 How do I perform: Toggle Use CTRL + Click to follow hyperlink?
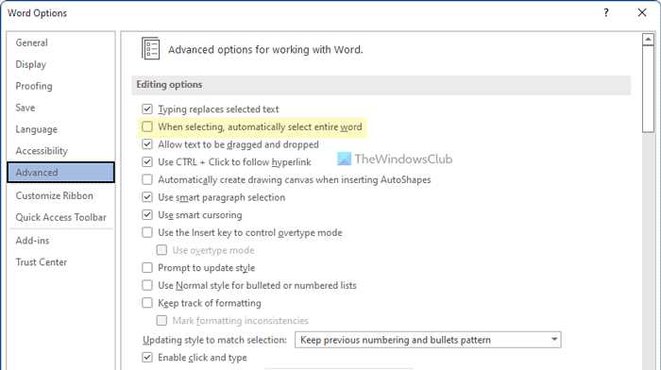click(x=147, y=161)
